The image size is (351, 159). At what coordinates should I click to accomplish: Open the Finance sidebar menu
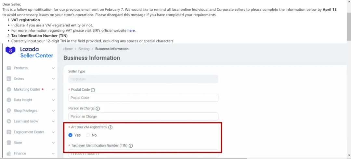tap(20, 153)
